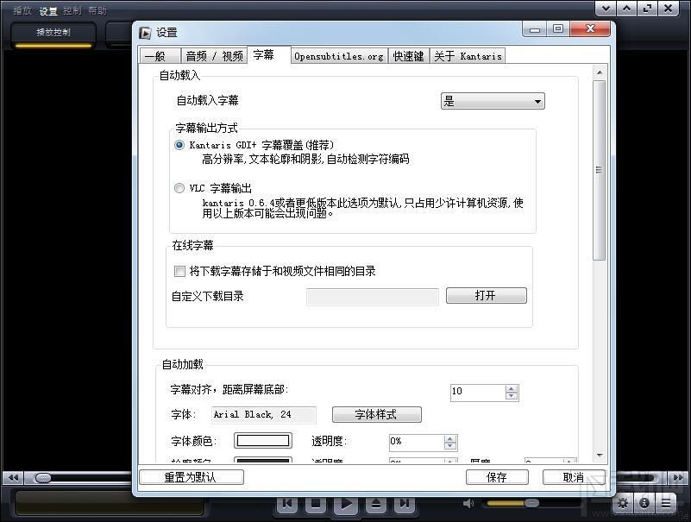691x522 pixels.
Task: Click the Stop playback icon
Action: pos(315,503)
